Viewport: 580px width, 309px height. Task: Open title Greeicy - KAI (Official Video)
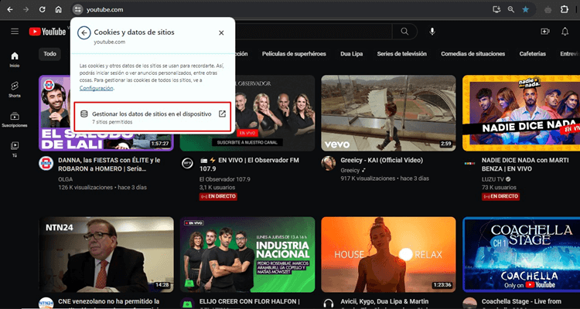382,161
